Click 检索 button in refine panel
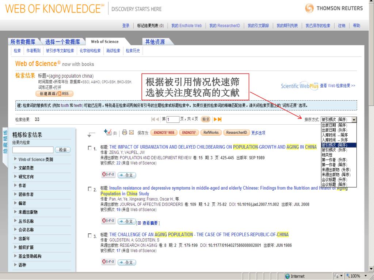 click(x=63, y=150)
